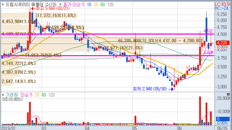Click the square marker before 거래량 label
This screenshot has height=130, width=232.
3,95
